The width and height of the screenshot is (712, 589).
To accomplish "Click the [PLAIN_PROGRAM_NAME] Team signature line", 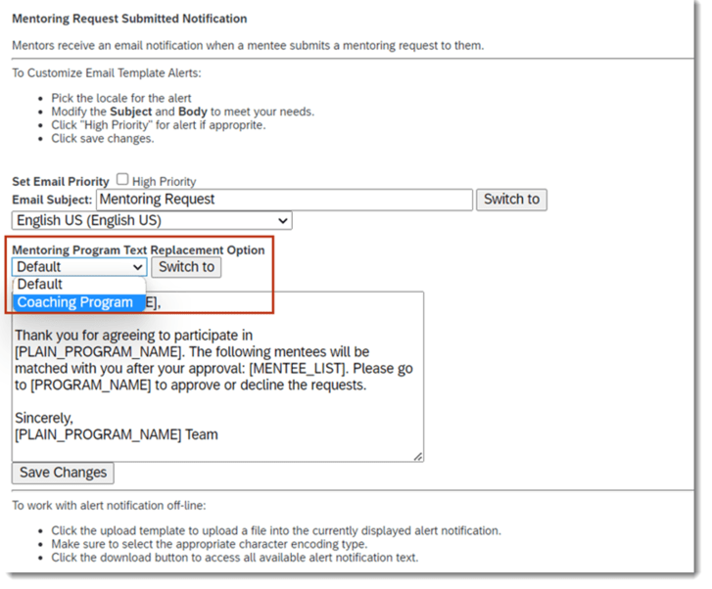I will click(116, 434).
